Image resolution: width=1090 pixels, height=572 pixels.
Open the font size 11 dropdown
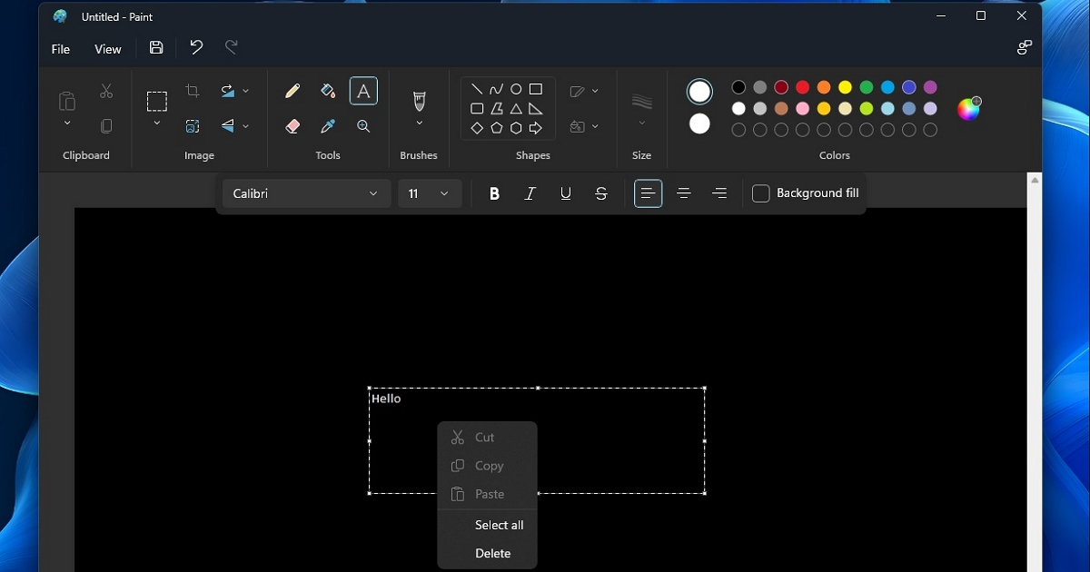pos(429,193)
